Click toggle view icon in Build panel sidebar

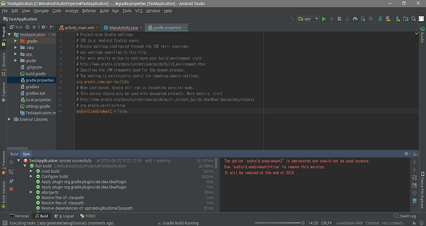(11, 172)
